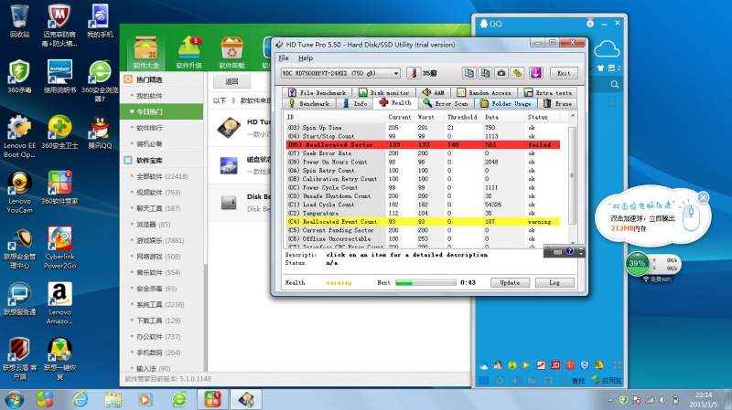Click the scroll-up arrow of the SMART list
This screenshot has height=410, width=732.
(573, 116)
